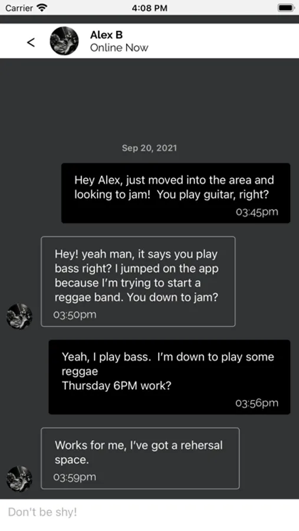Tap the 03:45pm timestamp
Image resolution: width=299 pixels, height=531 pixels.
click(257, 212)
